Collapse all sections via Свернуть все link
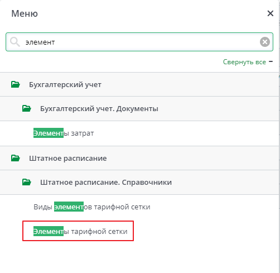This screenshot has width=280, height=273. (244, 62)
